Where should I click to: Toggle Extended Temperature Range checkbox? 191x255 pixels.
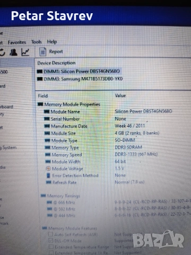(51, 246)
